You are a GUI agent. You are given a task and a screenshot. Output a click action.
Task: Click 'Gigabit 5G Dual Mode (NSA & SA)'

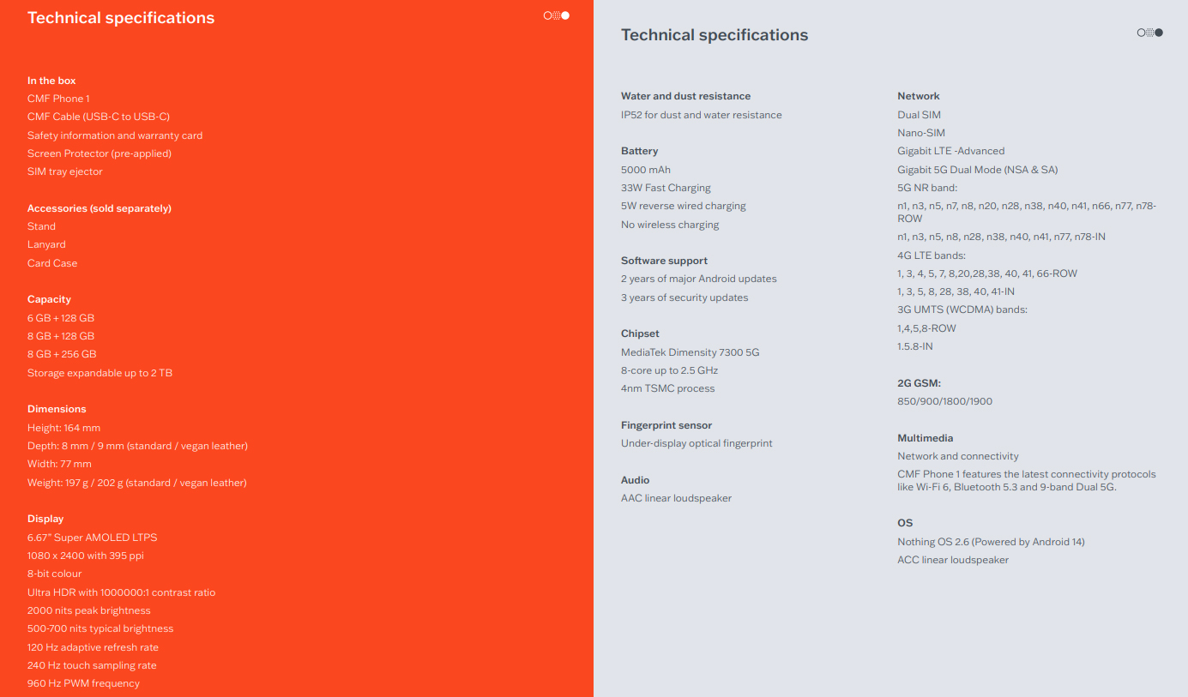tap(978, 170)
